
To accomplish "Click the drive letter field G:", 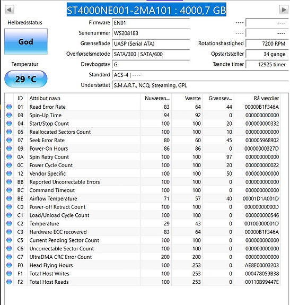I will pyautogui.click(x=151, y=64).
